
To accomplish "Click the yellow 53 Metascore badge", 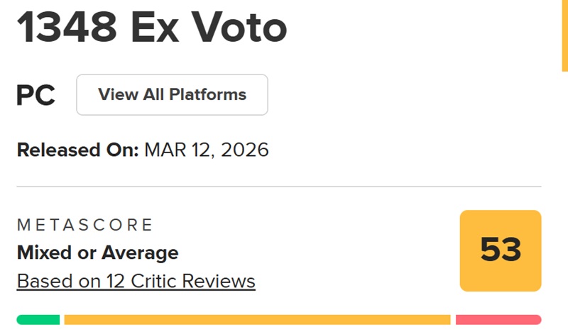I will click(501, 250).
